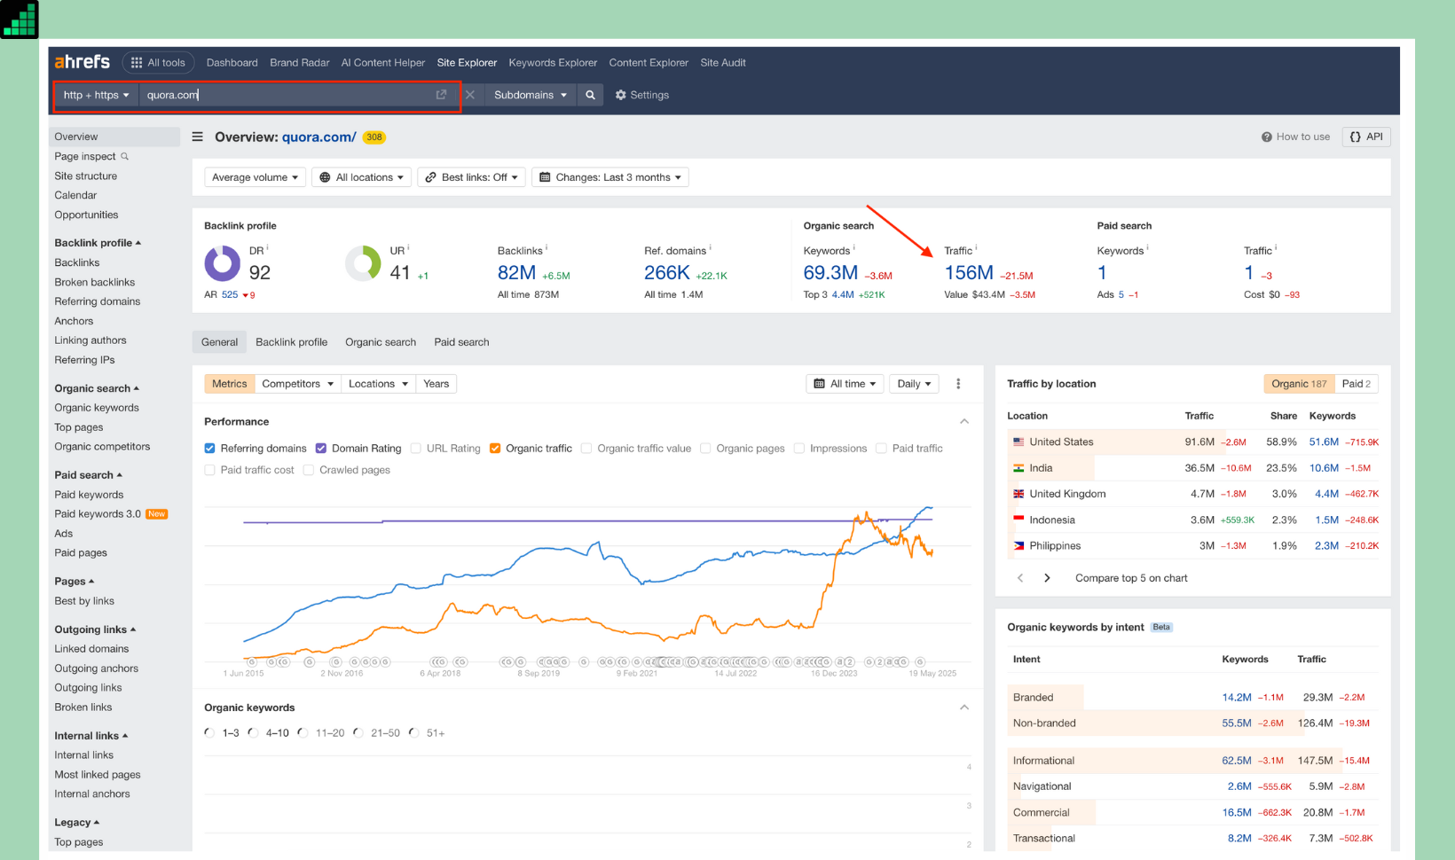
Task: Open the Daily interval dropdown
Action: tap(914, 384)
